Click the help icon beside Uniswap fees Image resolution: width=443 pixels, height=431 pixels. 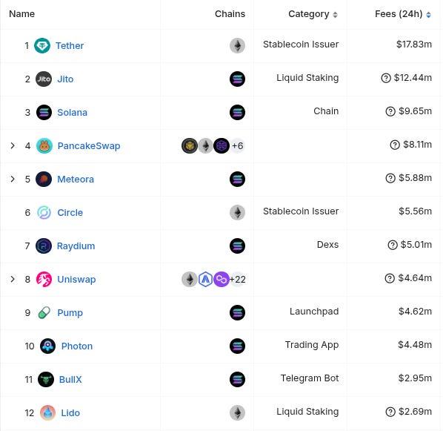click(390, 278)
